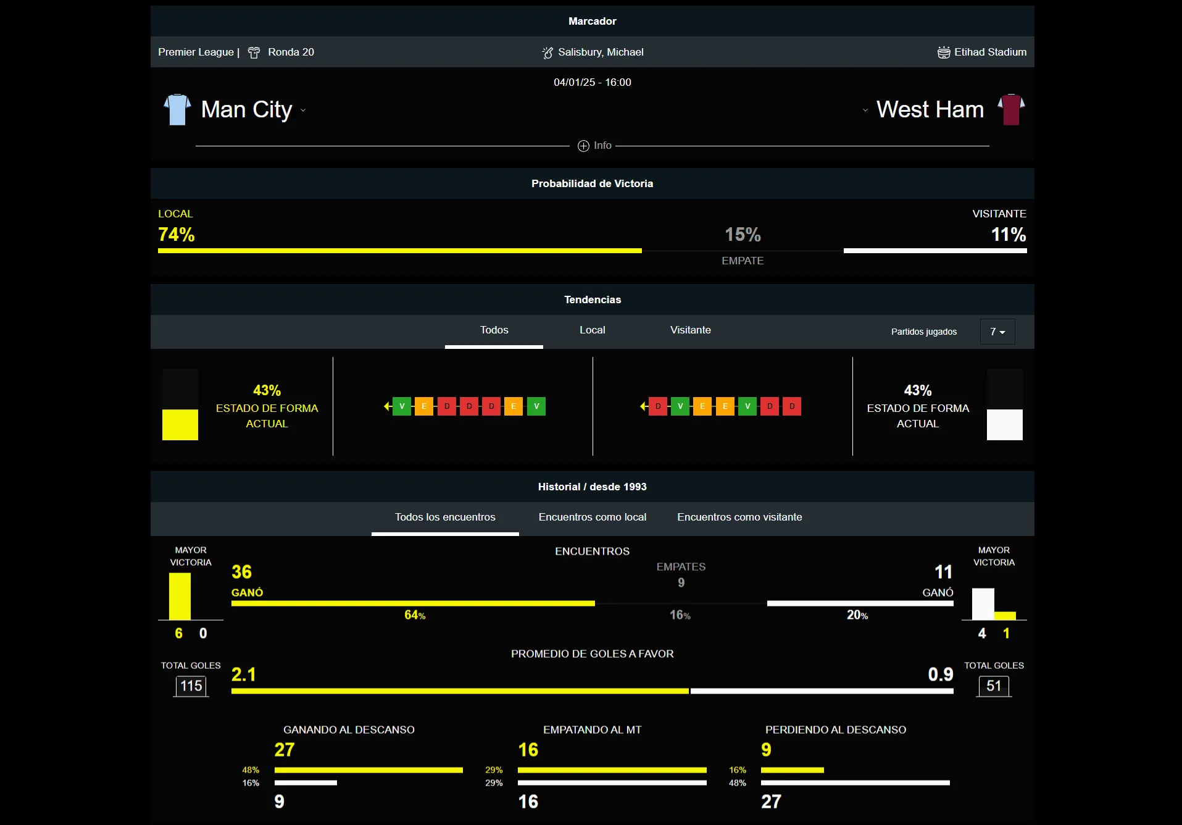Click the Marcador header
This screenshot has height=825, width=1182.
click(x=593, y=21)
